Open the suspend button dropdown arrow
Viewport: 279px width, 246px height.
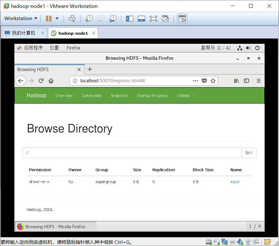click(57, 18)
